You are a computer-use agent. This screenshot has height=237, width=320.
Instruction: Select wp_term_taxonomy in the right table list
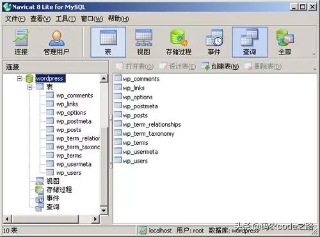point(148,133)
